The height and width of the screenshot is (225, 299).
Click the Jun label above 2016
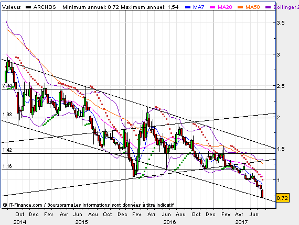[x=166, y=215]
